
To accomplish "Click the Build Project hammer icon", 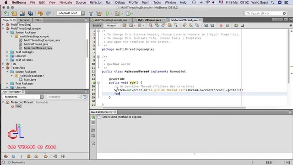I will pos(91,13).
